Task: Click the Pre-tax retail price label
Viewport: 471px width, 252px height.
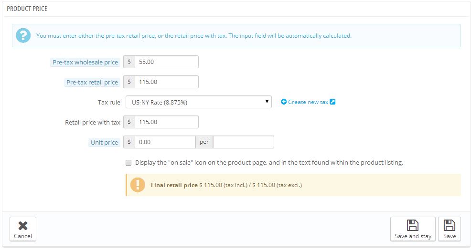Action: (92, 82)
